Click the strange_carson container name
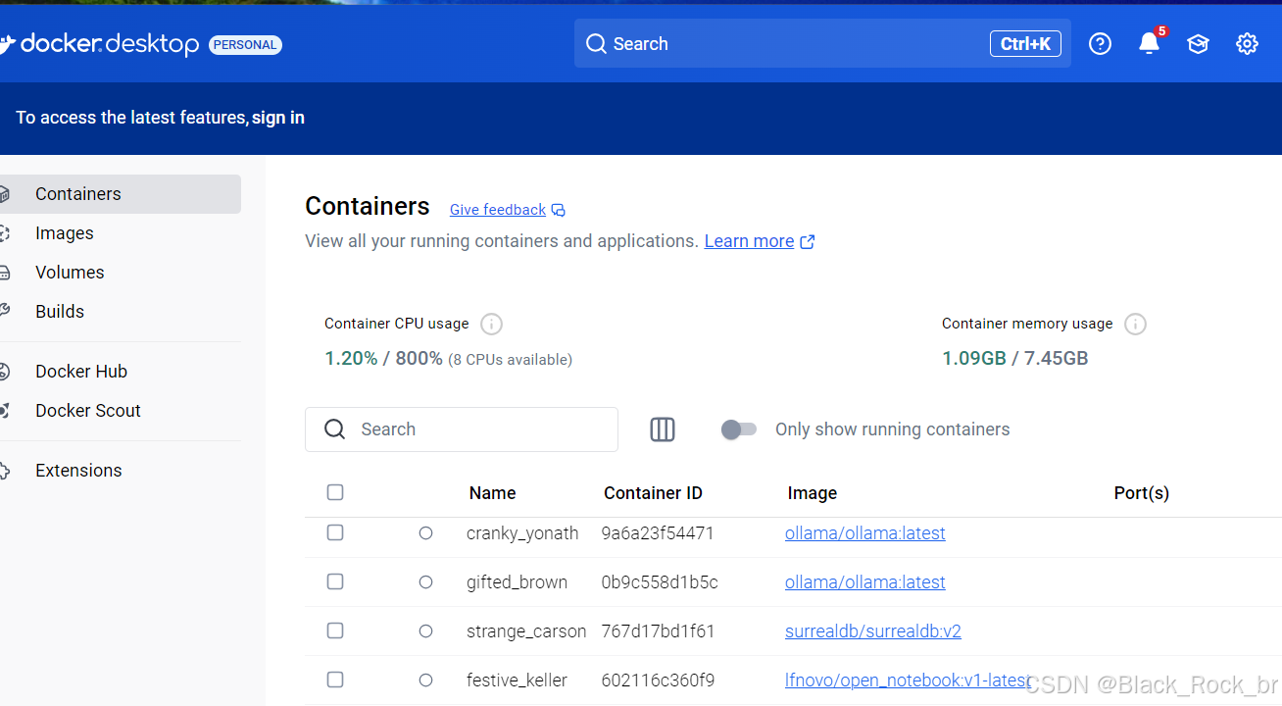The height and width of the screenshot is (706, 1282). [526, 631]
